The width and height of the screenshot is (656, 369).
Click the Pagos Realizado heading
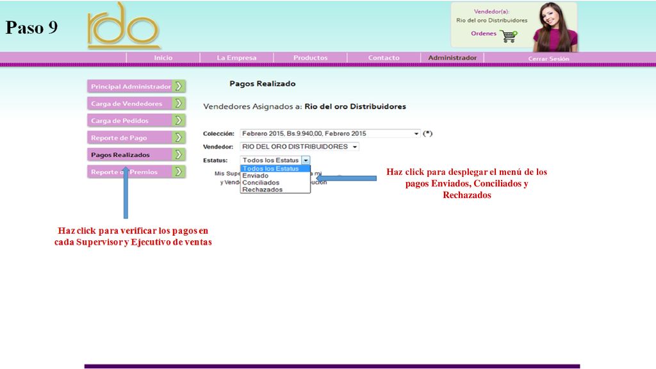click(262, 84)
